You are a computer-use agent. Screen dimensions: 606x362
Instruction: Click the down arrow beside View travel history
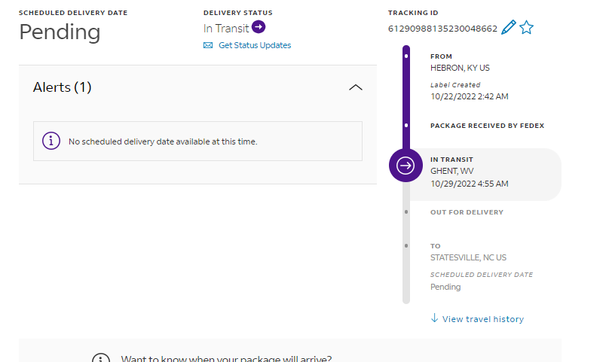pyautogui.click(x=434, y=318)
